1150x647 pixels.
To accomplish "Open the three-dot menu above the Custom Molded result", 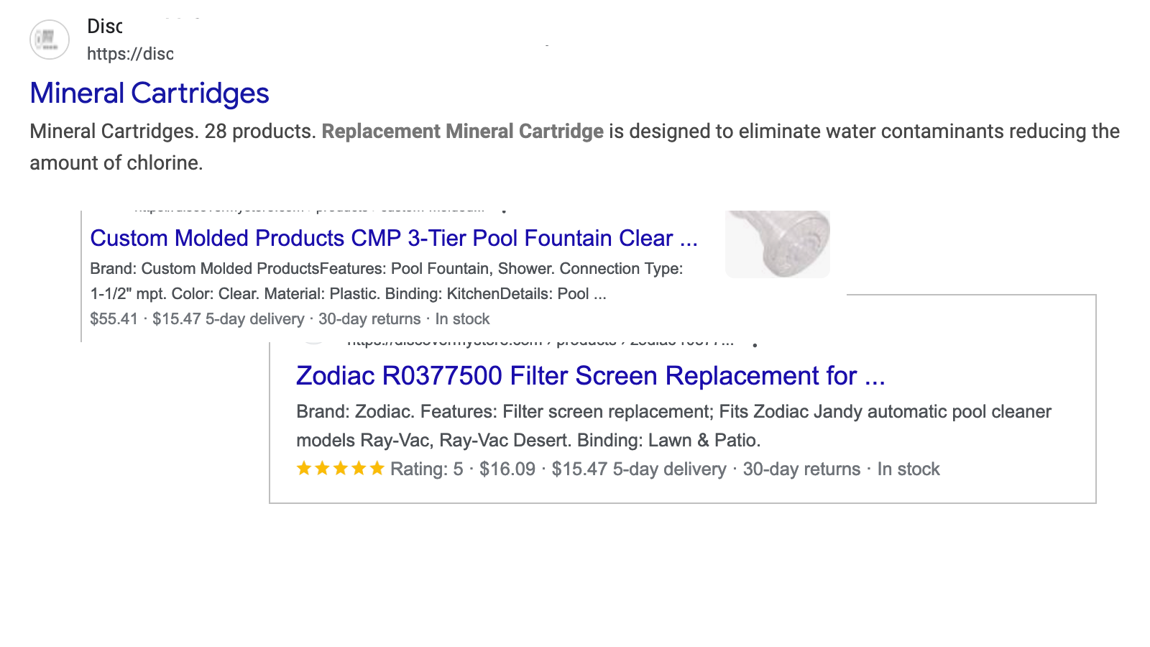I will click(504, 211).
